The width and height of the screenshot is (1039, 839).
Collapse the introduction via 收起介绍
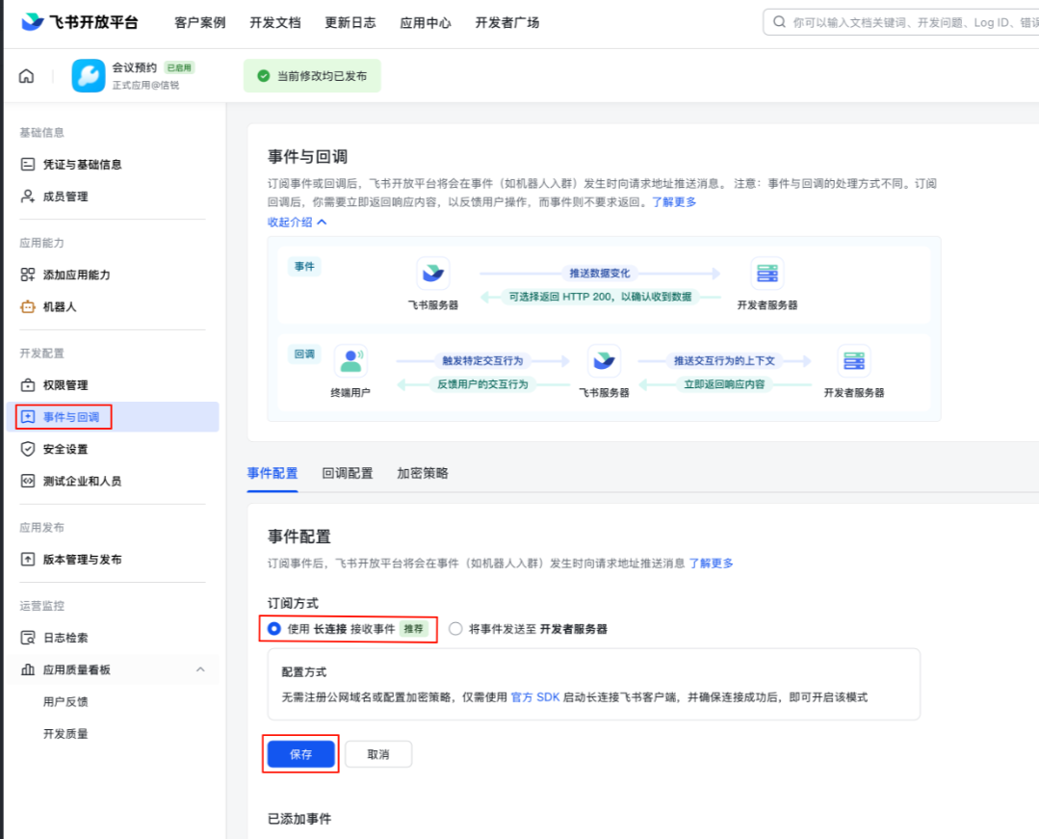click(297, 223)
